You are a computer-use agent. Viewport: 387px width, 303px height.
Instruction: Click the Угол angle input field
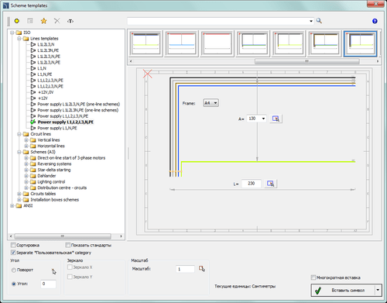[x=48, y=284]
